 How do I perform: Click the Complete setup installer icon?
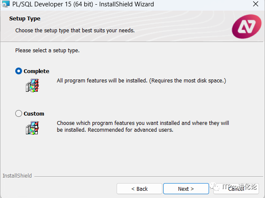point(33,85)
